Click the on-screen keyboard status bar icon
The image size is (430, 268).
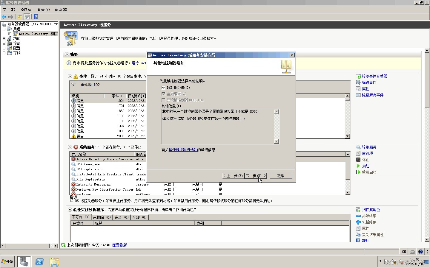coord(412,252)
